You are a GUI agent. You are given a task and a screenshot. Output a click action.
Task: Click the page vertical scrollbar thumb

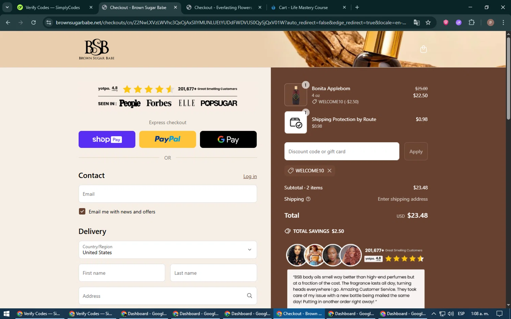point(508,78)
